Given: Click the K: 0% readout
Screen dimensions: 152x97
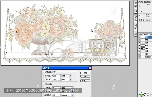Looking at the screenshot, I should coord(145,5).
